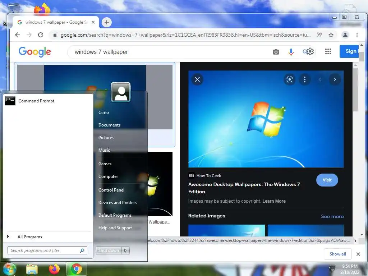This screenshot has width=368, height=276.
Task: Click preview panel scroll down arrow
Action: 362,234
